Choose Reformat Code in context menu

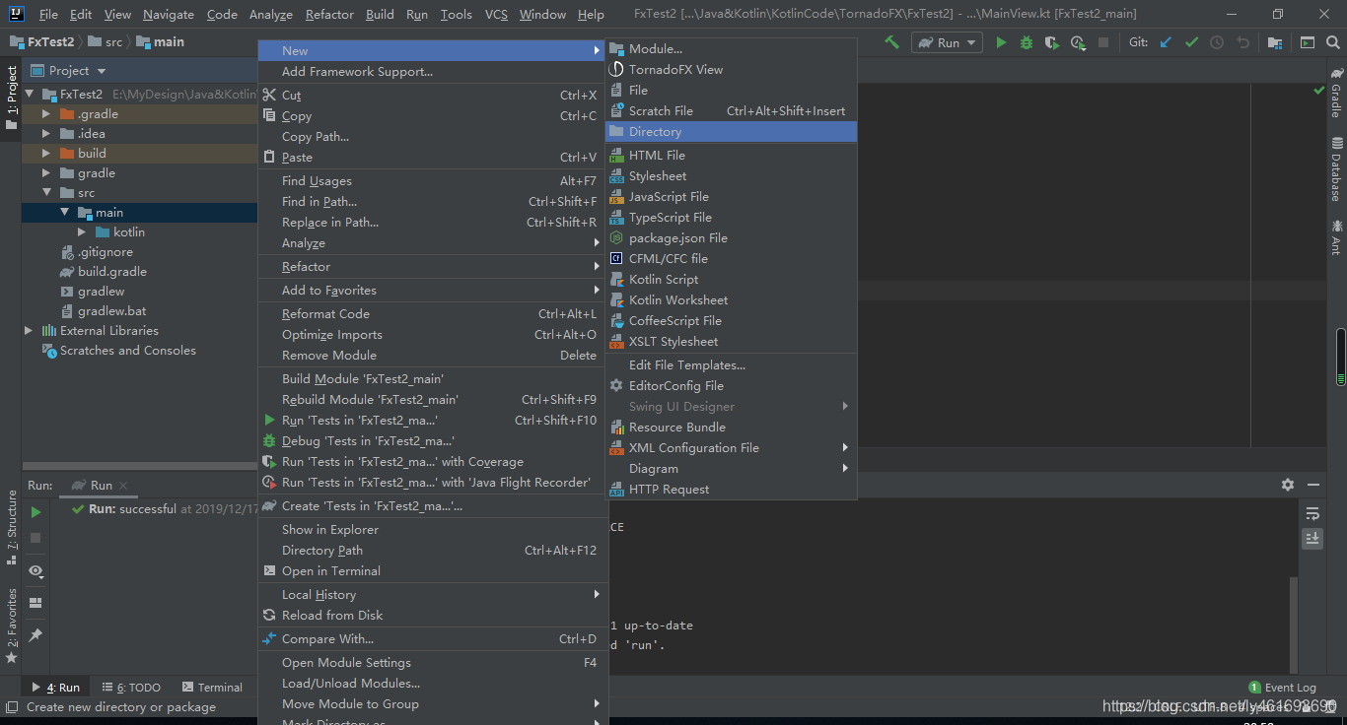431,314
